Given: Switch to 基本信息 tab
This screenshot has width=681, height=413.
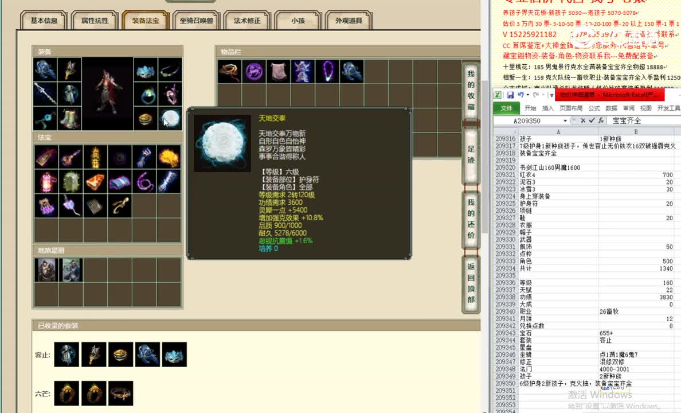Looking at the screenshot, I should pyautogui.click(x=44, y=21).
